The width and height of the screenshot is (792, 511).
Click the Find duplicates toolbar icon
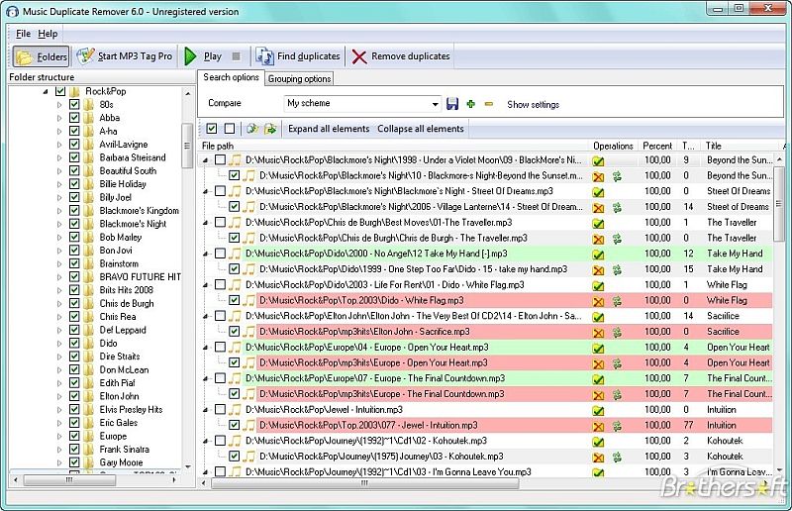[x=264, y=56]
